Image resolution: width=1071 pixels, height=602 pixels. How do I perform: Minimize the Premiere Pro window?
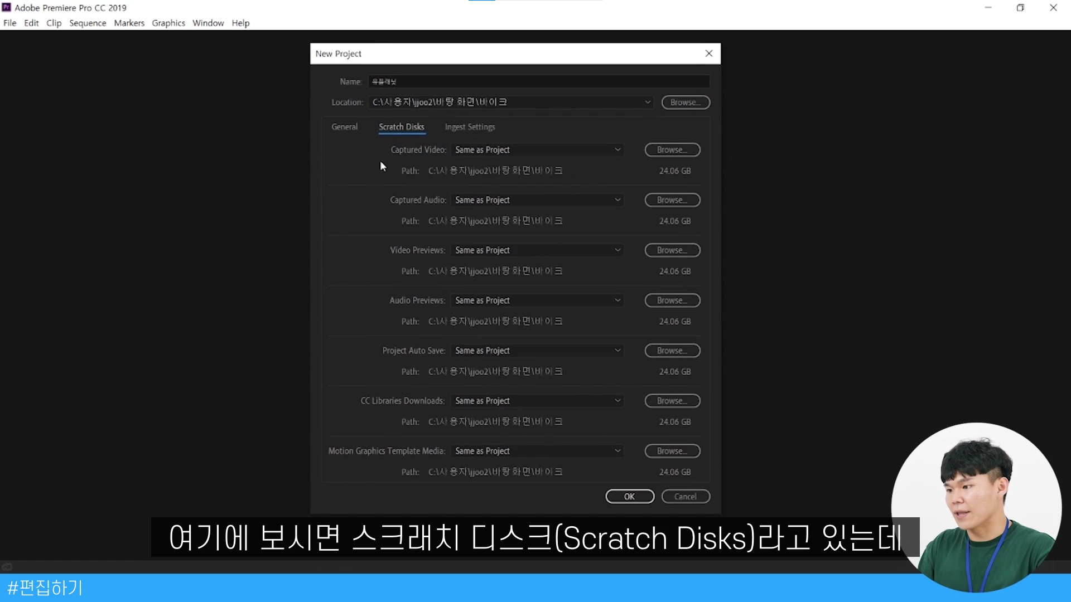[988, 8]
